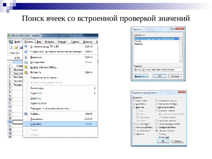Toggle the логические checkbox under формулы
Image resolution: width=212 pixels, height=159 pixels.
coord(138,117)
